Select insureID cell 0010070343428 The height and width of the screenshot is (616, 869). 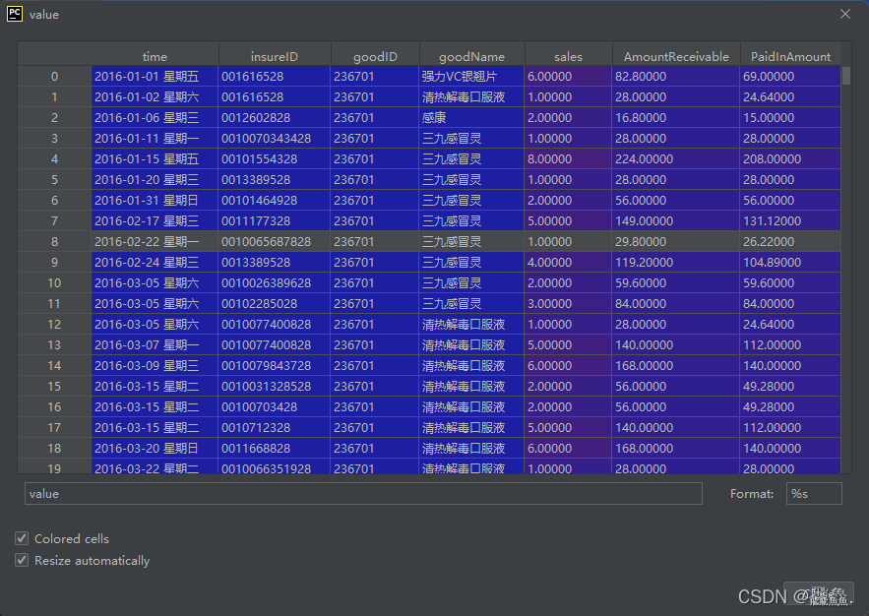coord(275,139)
